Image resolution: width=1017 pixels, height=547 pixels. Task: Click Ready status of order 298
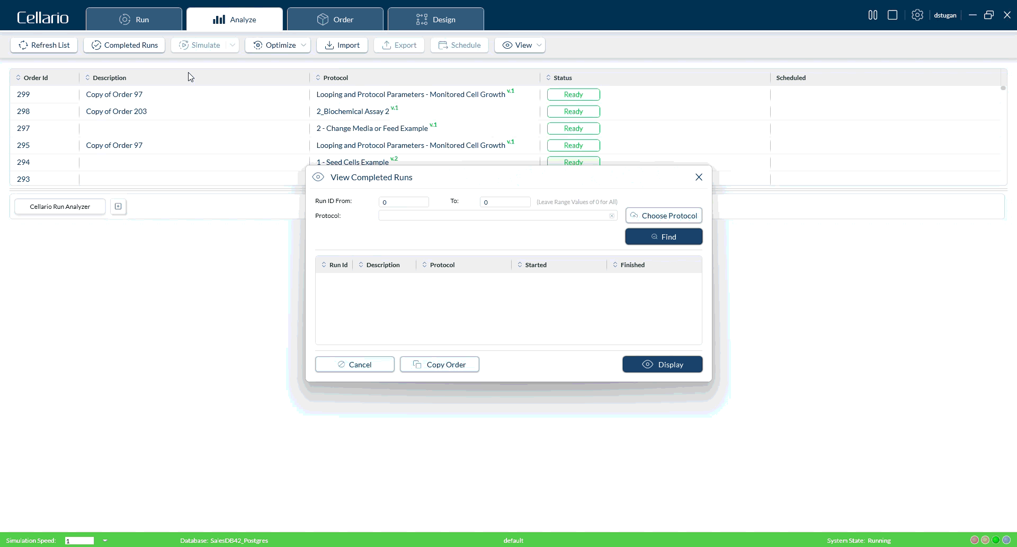[x=574, y=111]
